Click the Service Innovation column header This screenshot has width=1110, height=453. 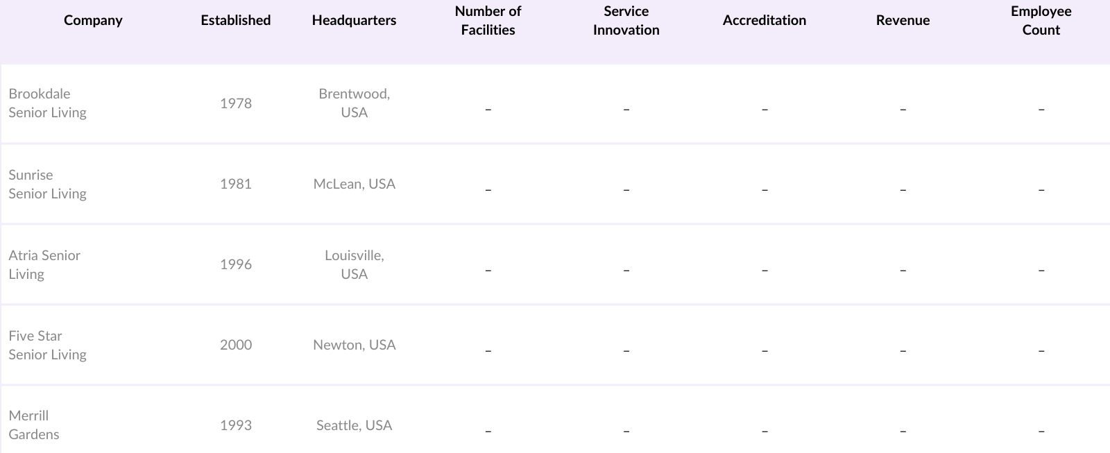[626, 21]
